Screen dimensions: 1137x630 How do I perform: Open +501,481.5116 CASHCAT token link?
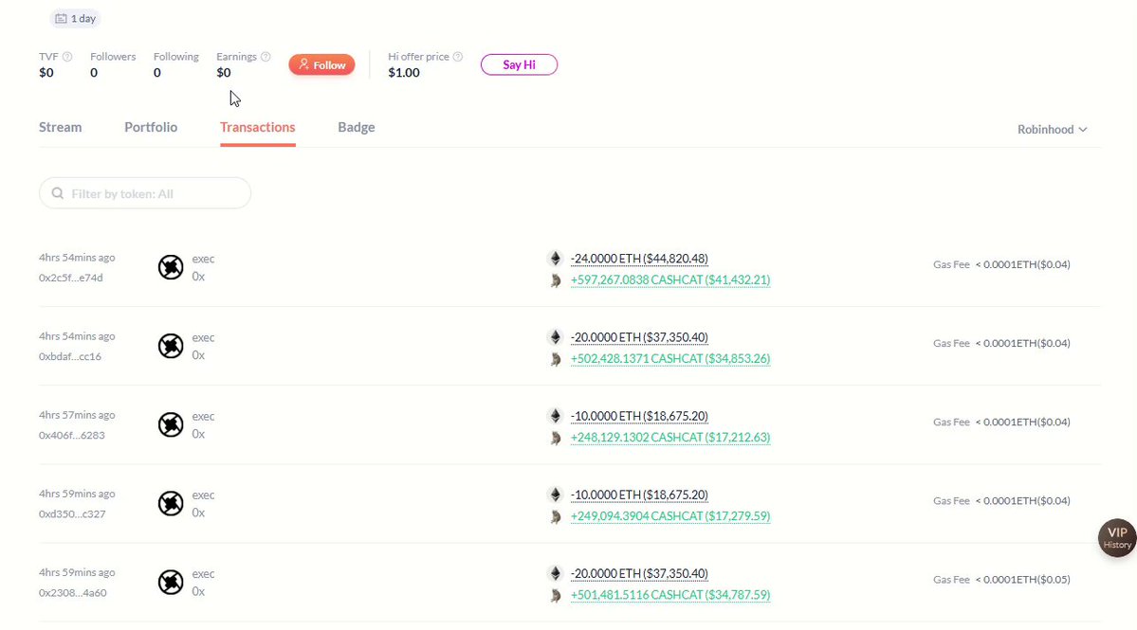[x=670, y=595]
